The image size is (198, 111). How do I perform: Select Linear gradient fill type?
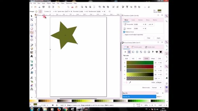(x=133, y=52)
